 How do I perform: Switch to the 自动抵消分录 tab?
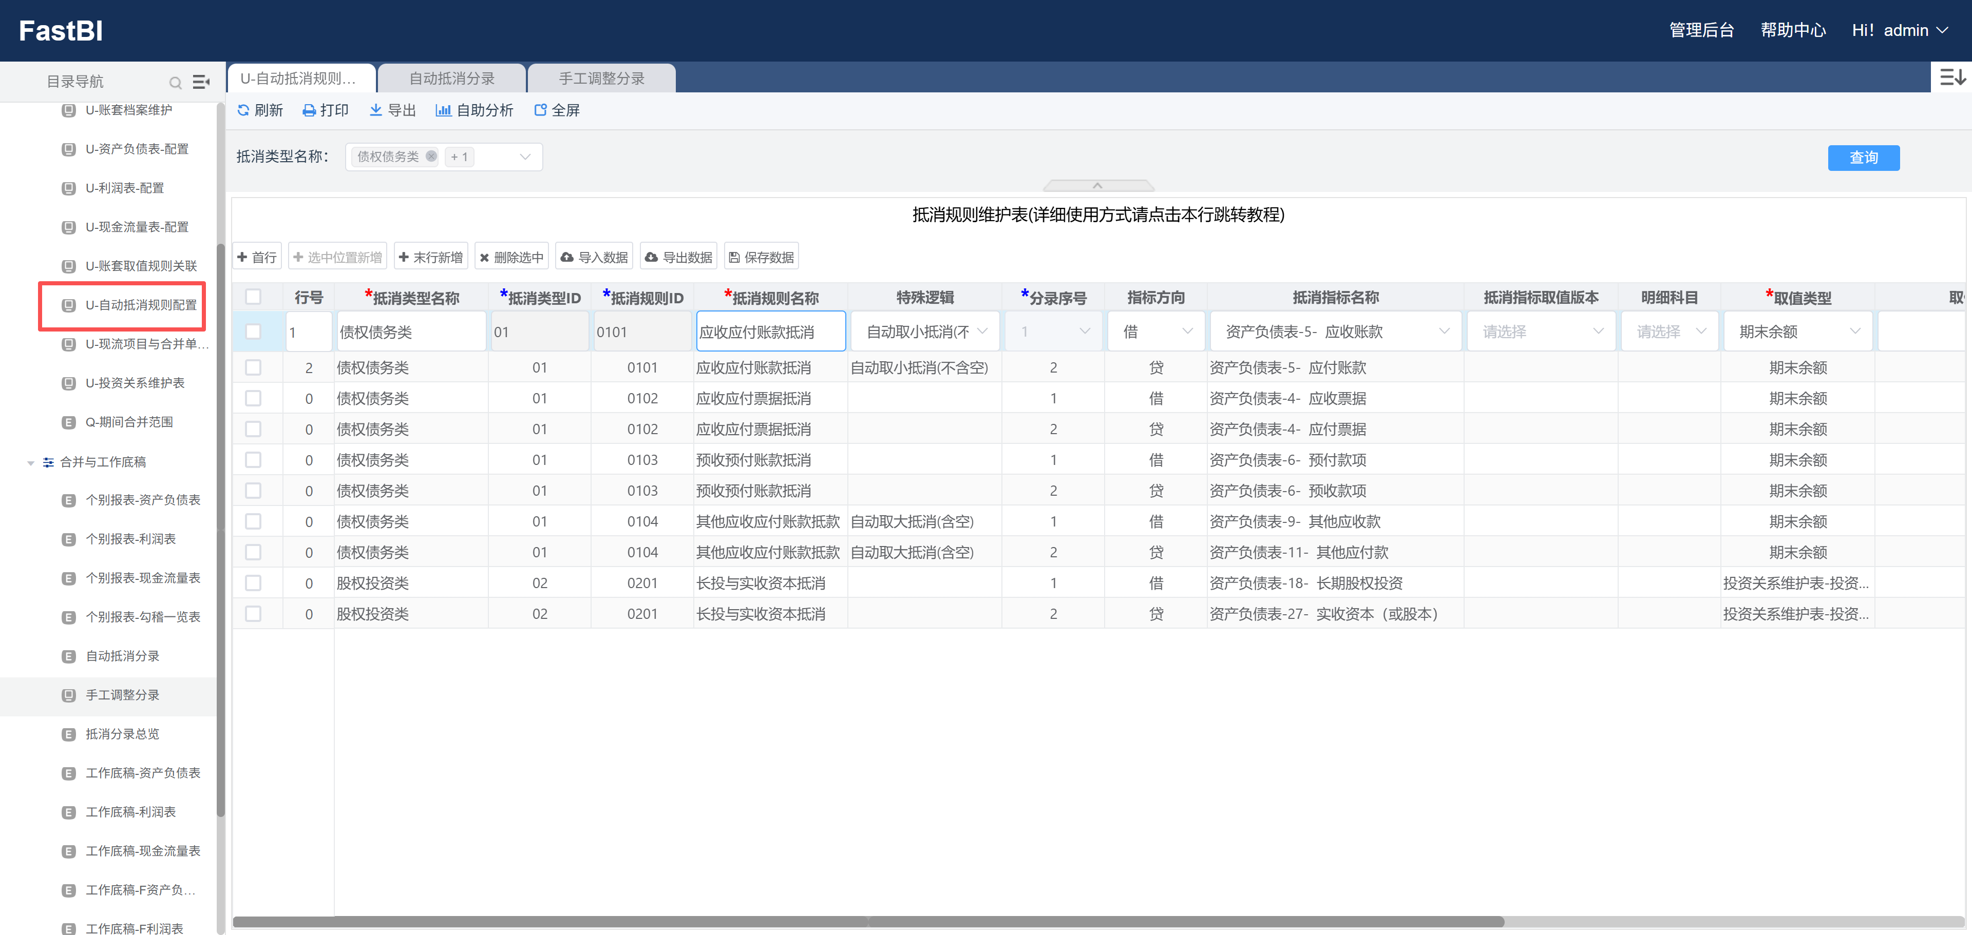tap(452, 78)
